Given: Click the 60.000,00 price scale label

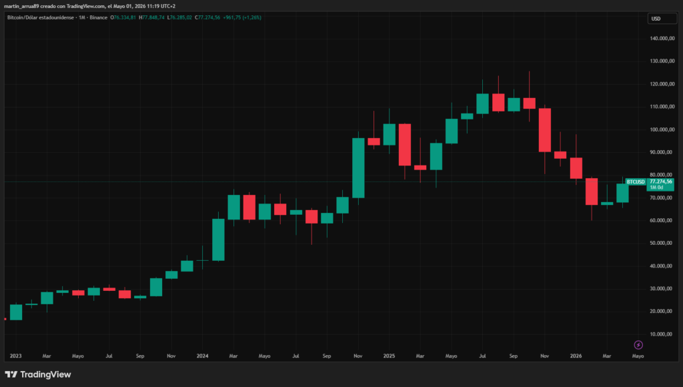Looking at the screenshot, I should coord(661,220).
